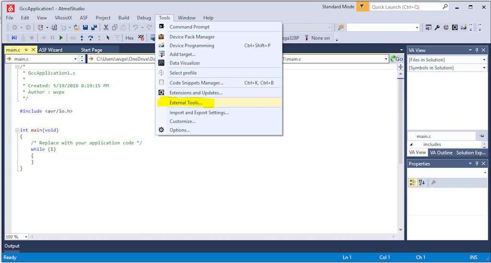This screenshot has height=263, width=491.
Task: Click the Save icon in toolbar
Action: point(85,27)
